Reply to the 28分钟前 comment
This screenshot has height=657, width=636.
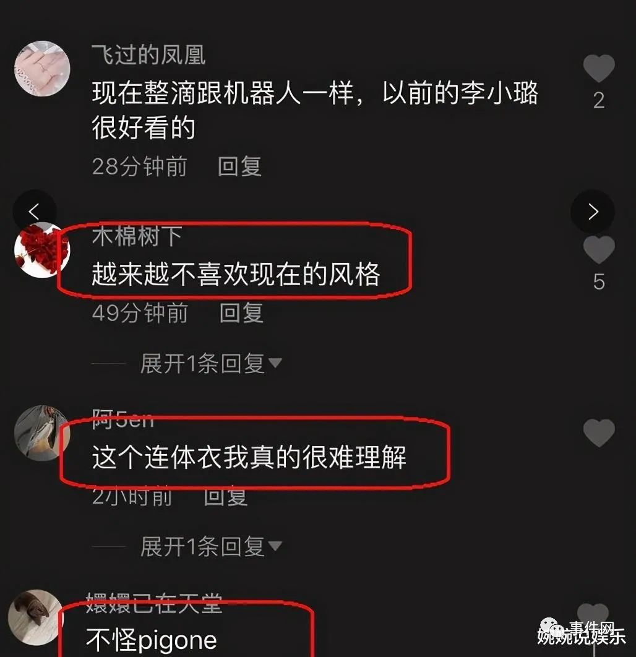(x=239, y=166)
